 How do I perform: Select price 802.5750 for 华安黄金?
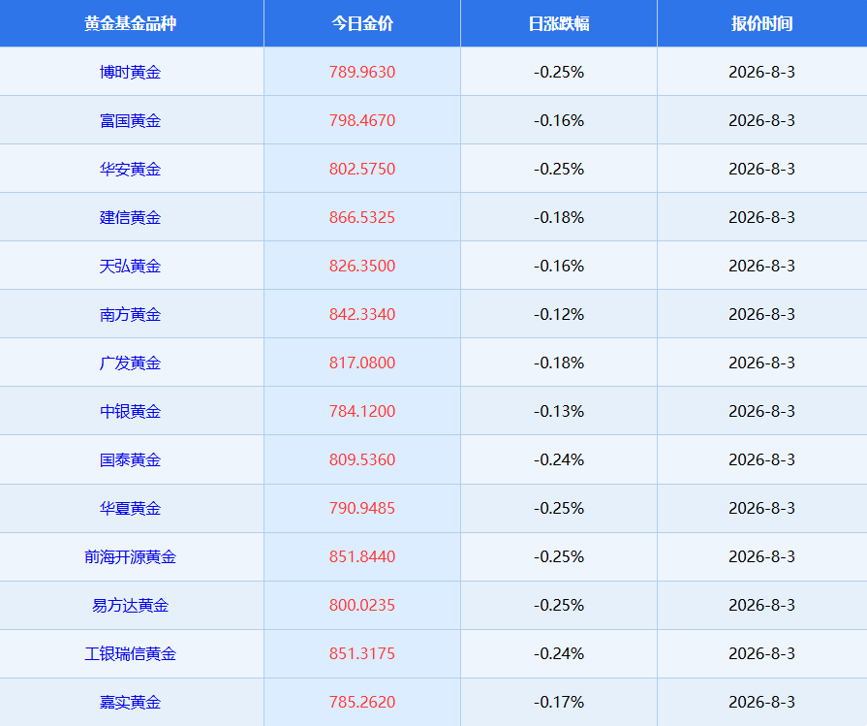362,169
